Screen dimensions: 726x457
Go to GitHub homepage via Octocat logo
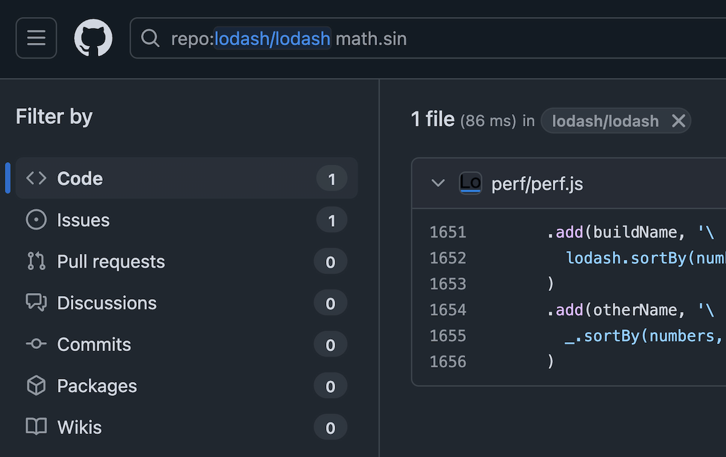93,38
